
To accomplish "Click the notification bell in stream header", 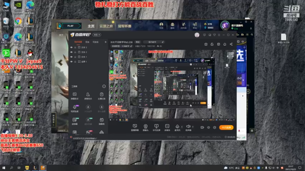I will (225, 44).
